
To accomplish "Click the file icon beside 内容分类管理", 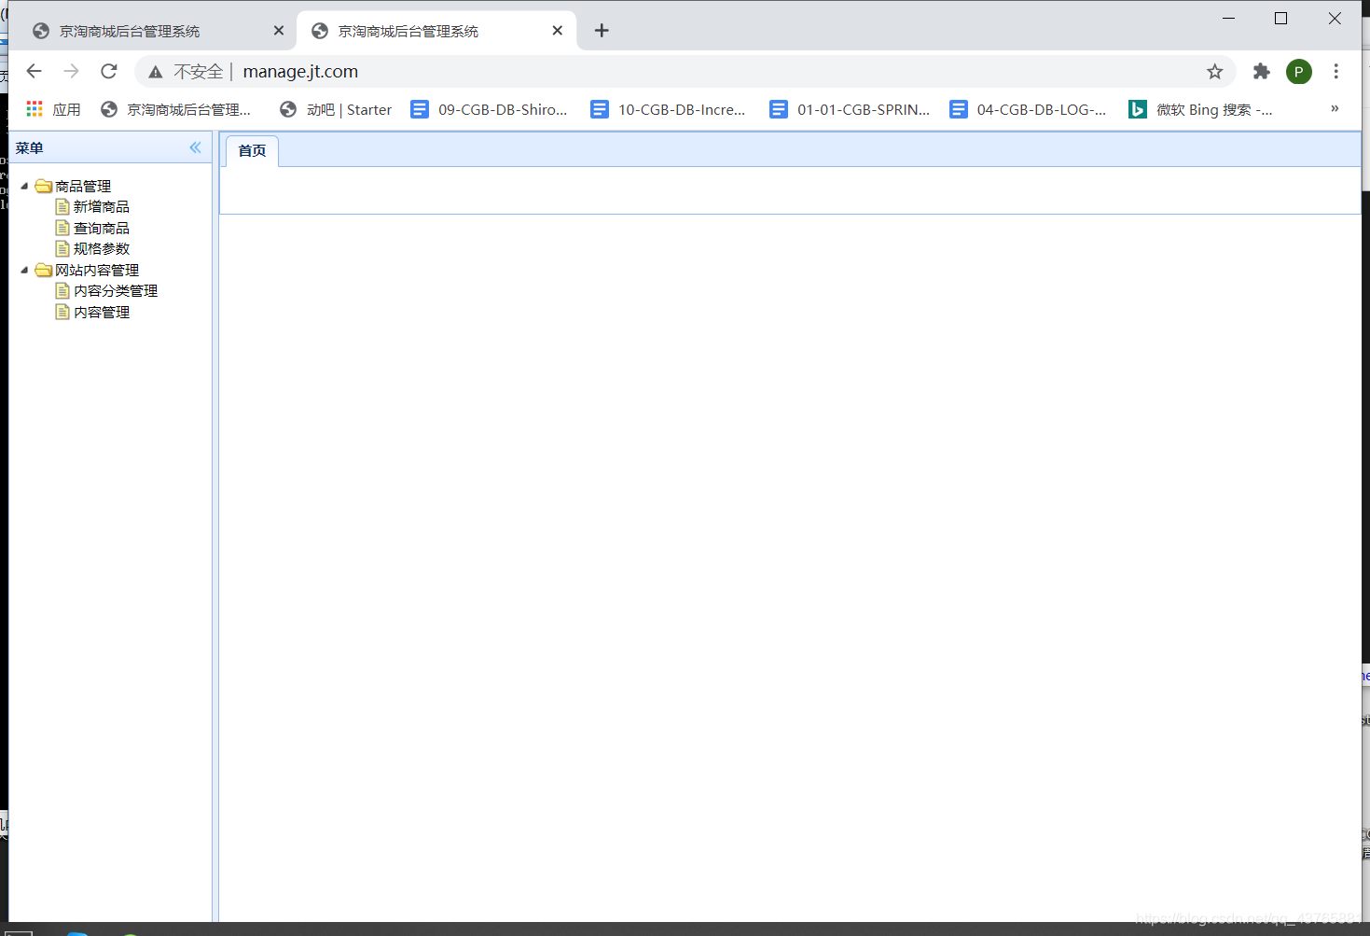I will (62, 290).
